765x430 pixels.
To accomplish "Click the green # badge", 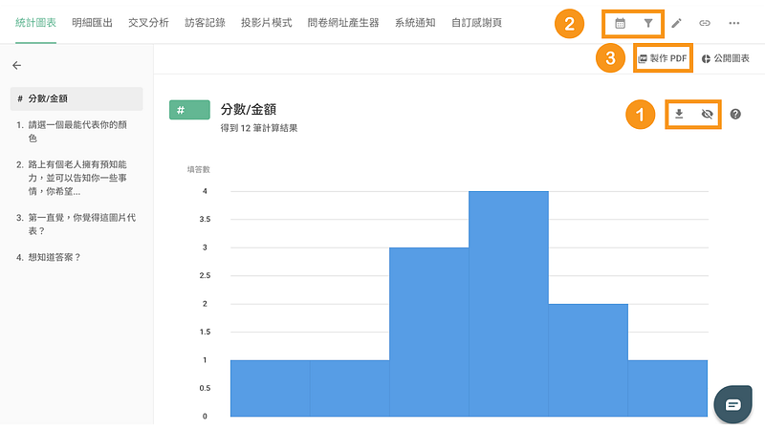I will pyautogui.click(x=189, y=110).
